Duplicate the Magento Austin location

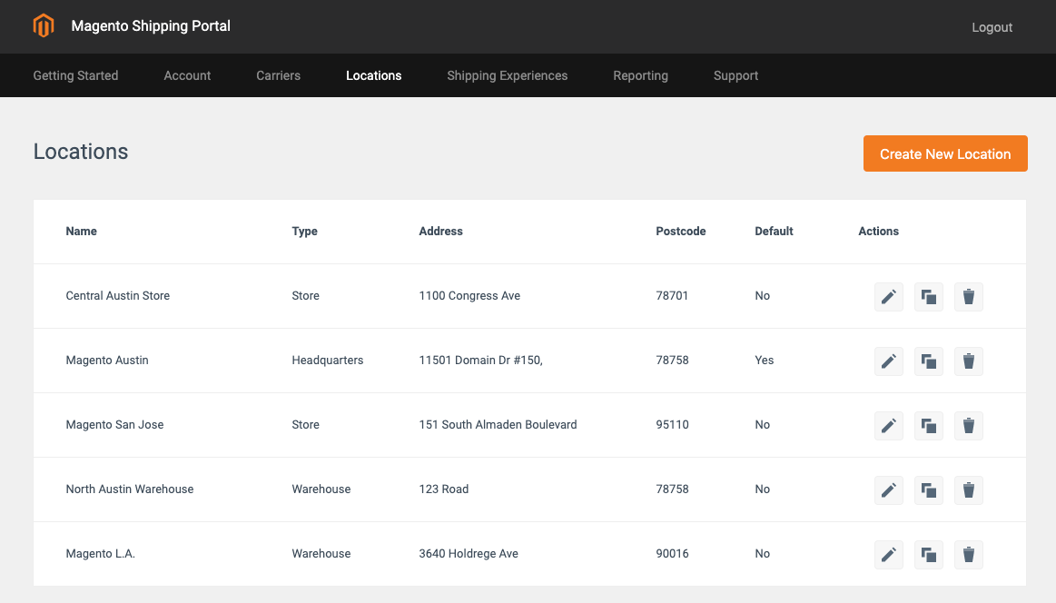click(929, 361)
